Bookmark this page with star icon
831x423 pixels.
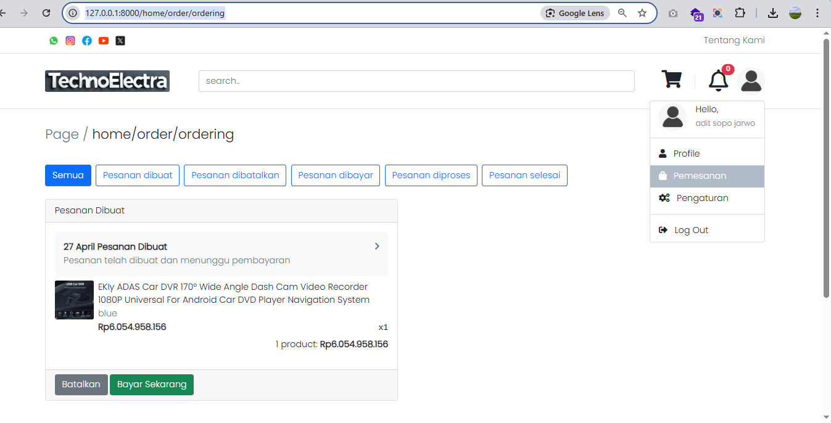642,13
